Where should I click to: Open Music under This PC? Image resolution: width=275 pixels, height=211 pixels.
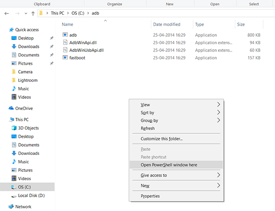click(23, 162)
